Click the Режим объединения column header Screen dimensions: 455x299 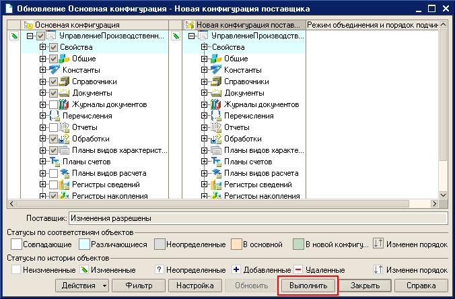[x=373, y=26]
